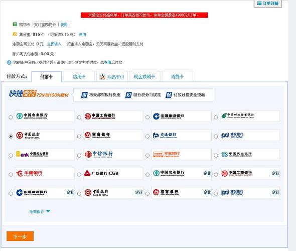Click Postal Savings Bank logo
The width and height of the screenshot is (296, 251).
pyautogui.click(x=238, y=115)
